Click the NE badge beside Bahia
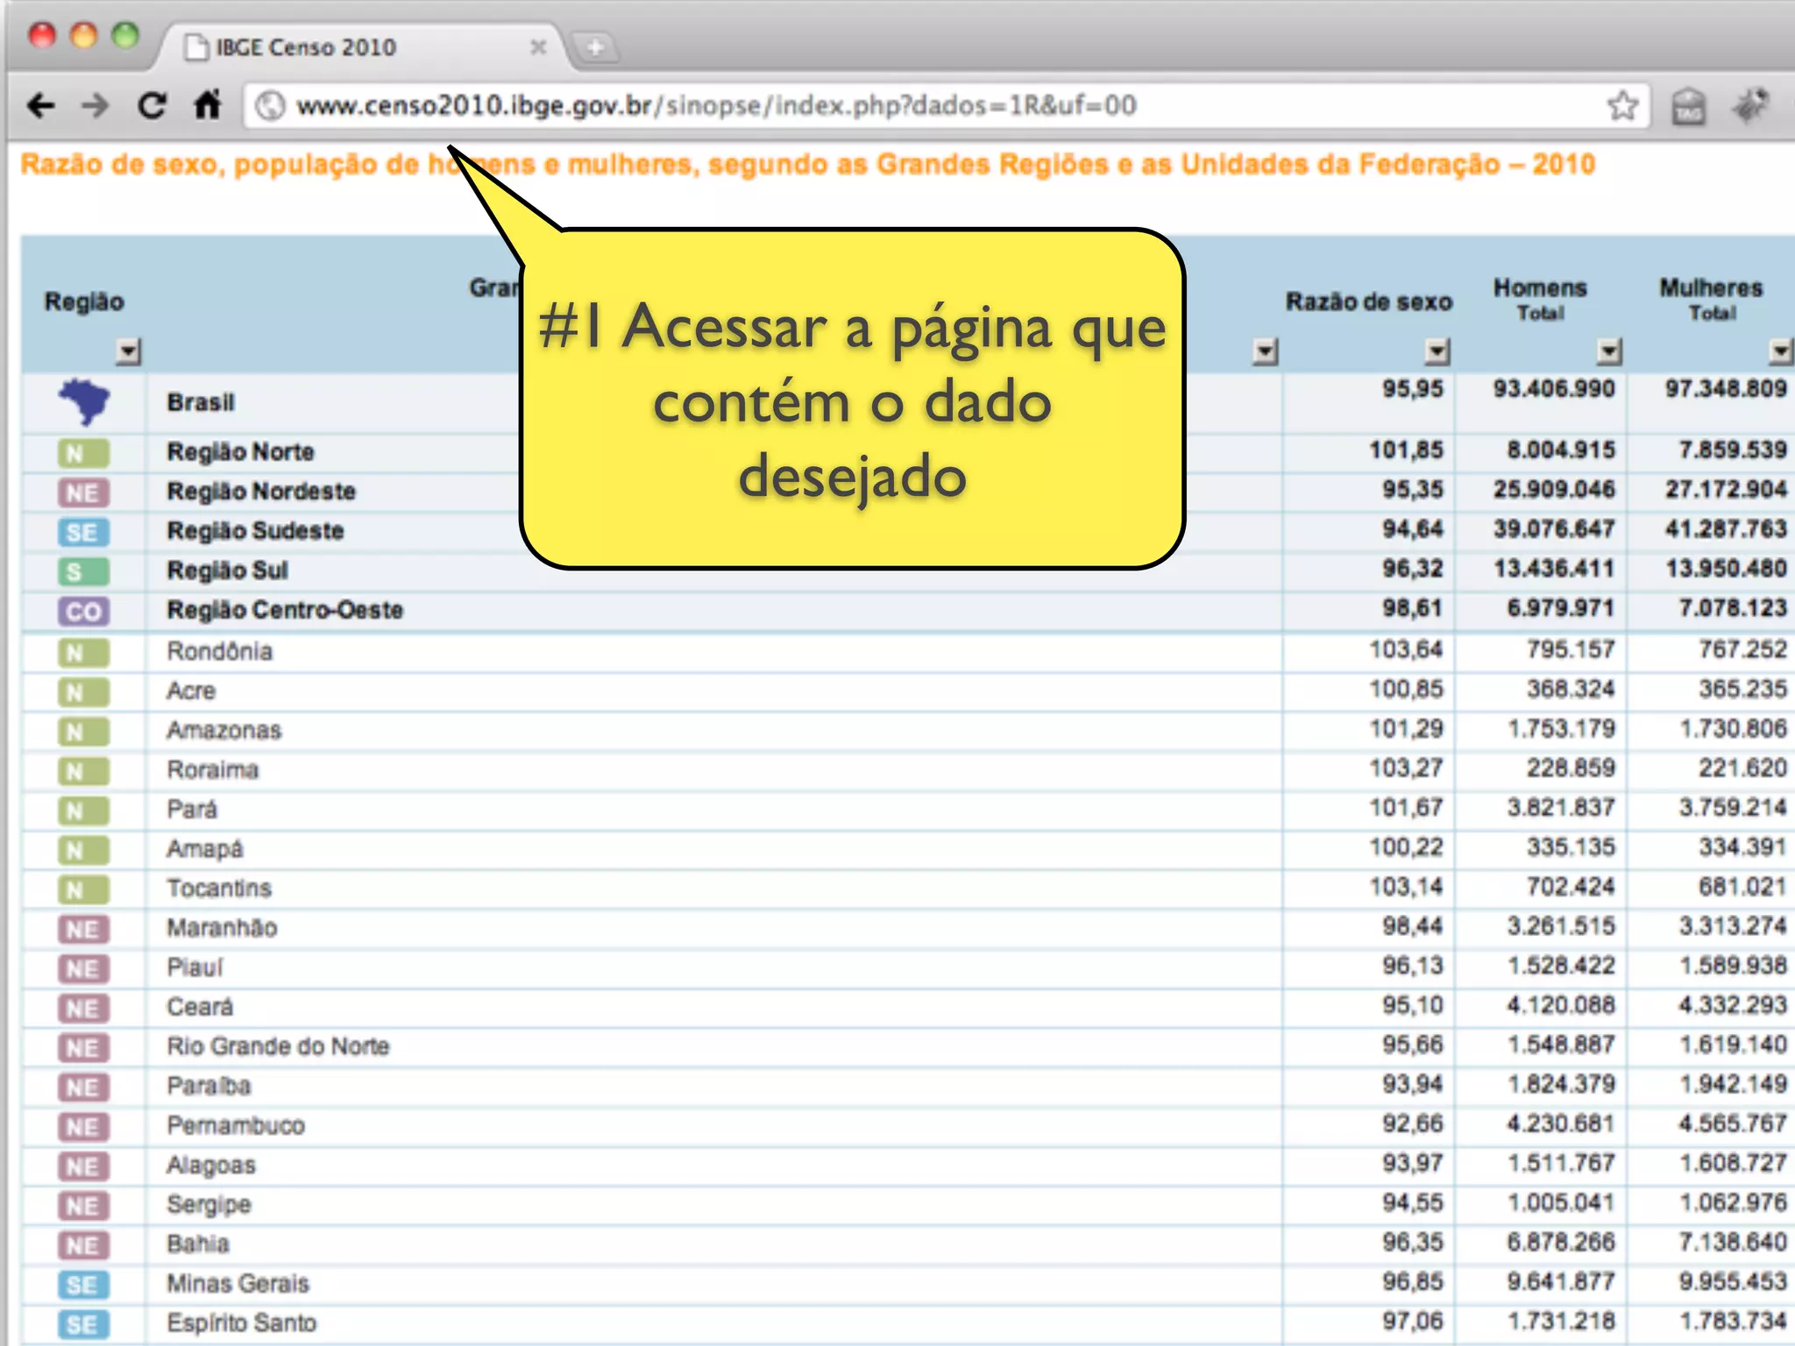The width and height of the screenshot is (1795, 1346). tap(83, 1245)
